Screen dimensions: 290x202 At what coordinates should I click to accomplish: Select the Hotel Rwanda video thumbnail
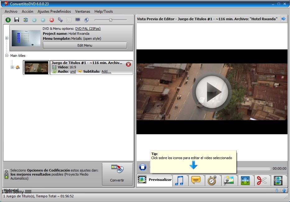tap(36, 67)
